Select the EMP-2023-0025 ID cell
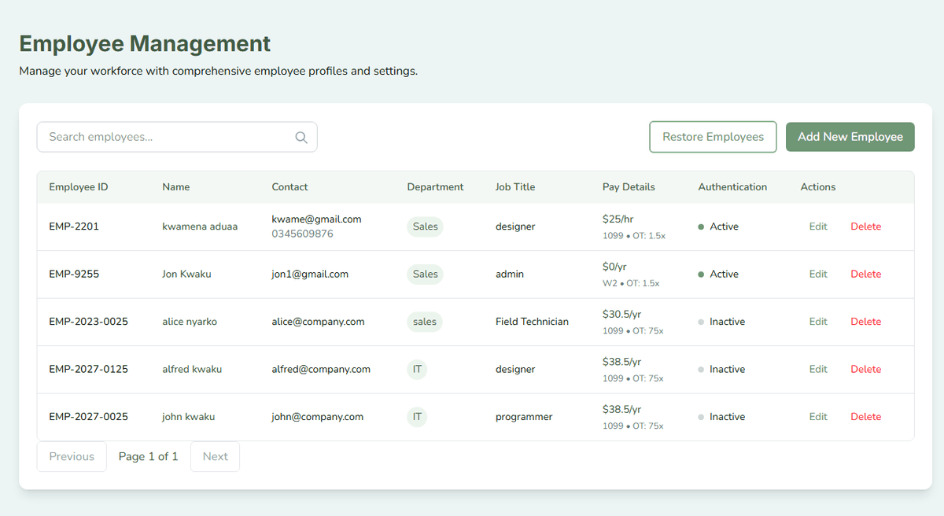 pos(88,322)
